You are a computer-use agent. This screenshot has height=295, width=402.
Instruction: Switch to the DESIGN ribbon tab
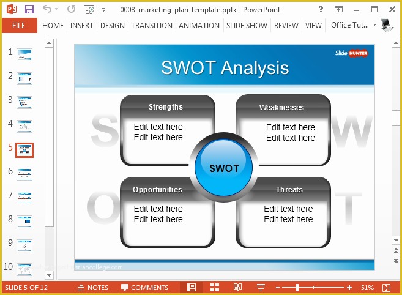(113, 25)
